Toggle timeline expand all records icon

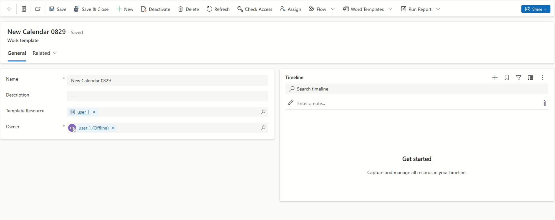click(x=531, y=78)
